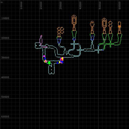Click the bright green map marker
129x129 pixels.
(x=49, y=63)
